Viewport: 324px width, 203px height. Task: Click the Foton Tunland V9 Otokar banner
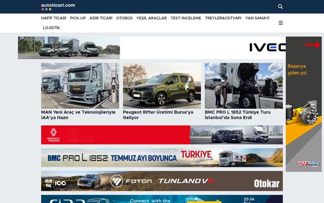[x=162, y=181]
